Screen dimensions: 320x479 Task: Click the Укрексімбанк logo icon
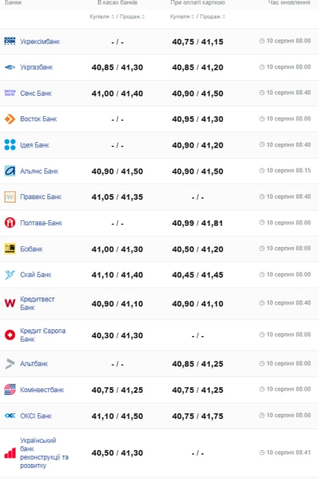click(x=10, y=41)
